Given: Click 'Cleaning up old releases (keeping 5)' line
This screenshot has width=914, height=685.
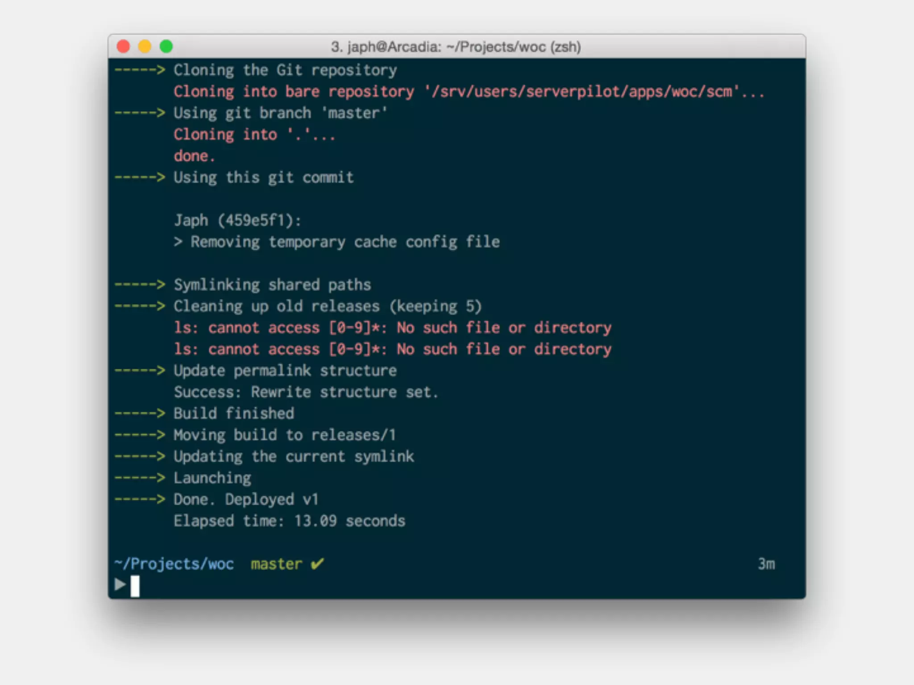Looking at the screenshot, I should click(x=328, y=306).
